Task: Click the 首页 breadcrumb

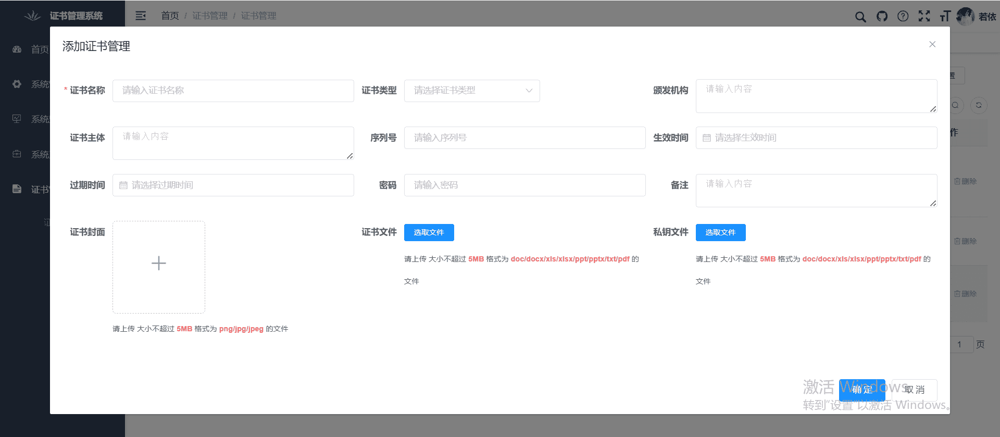Action: 170,16
